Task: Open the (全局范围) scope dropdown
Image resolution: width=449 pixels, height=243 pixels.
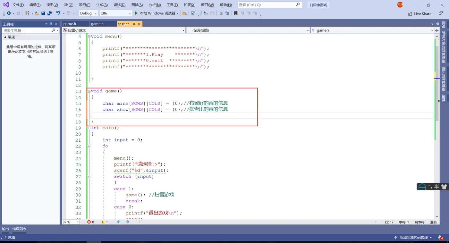Action: point(248,30)
